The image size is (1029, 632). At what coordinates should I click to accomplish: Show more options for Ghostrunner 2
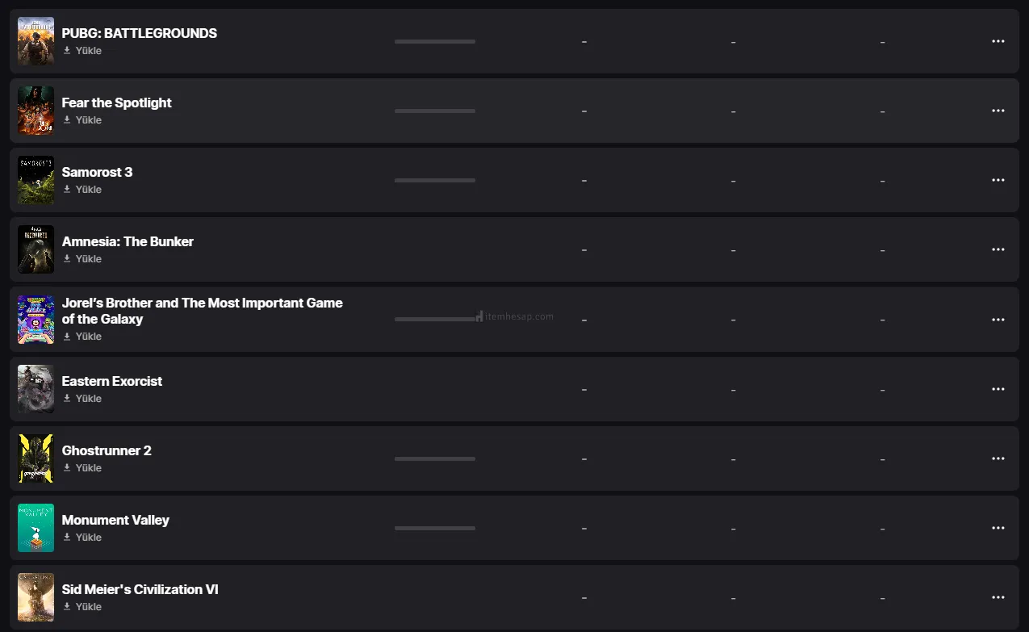tap(998, 458)
